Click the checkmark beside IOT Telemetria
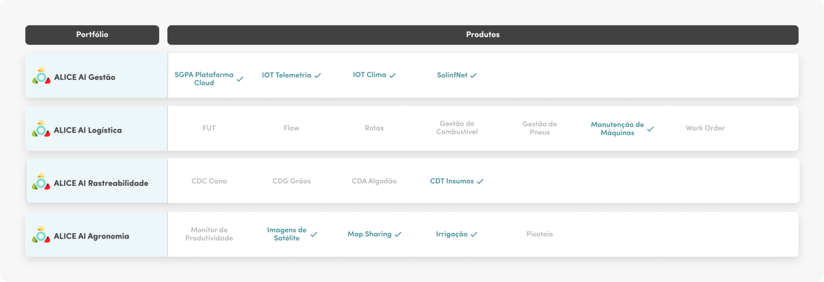824x282 pixels. point(318,75)
